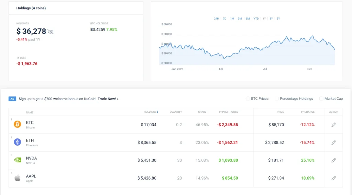The height and width of the screenshot is (195, 352).
Task: Click the Bitcoin coin icon
Action: [x=17, y=124]
